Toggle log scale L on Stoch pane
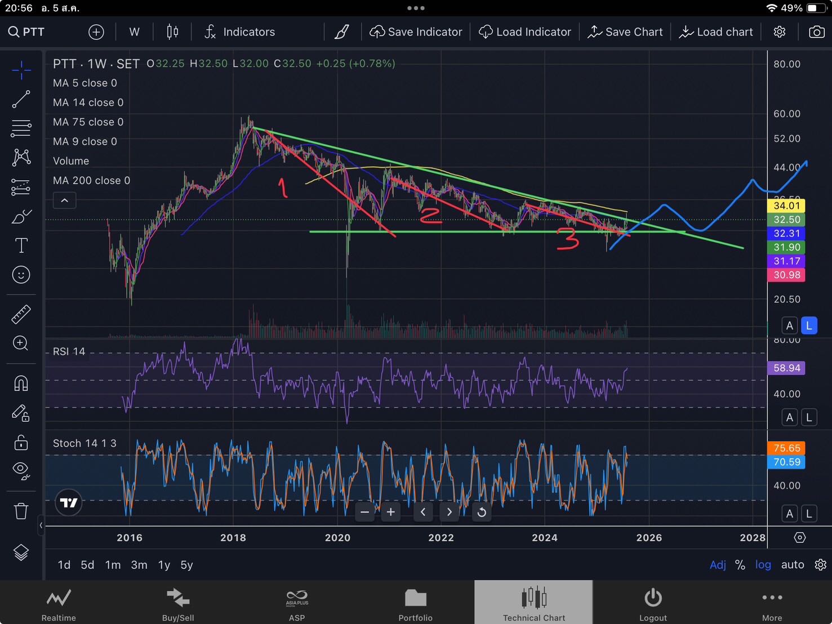Screen dimensions: 832x624 coord(809,514)
